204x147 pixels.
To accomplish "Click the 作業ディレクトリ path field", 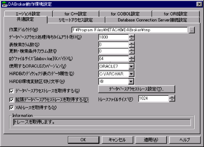I will click(x=130, y=30).
